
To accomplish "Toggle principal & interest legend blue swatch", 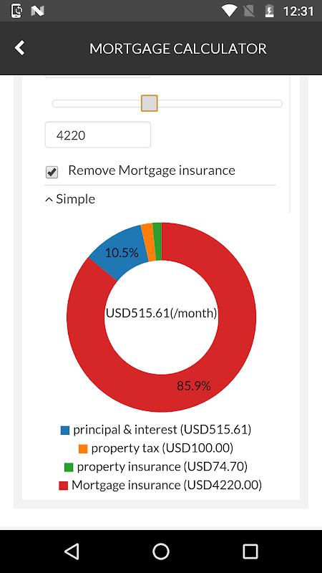I will coord(65,430).
